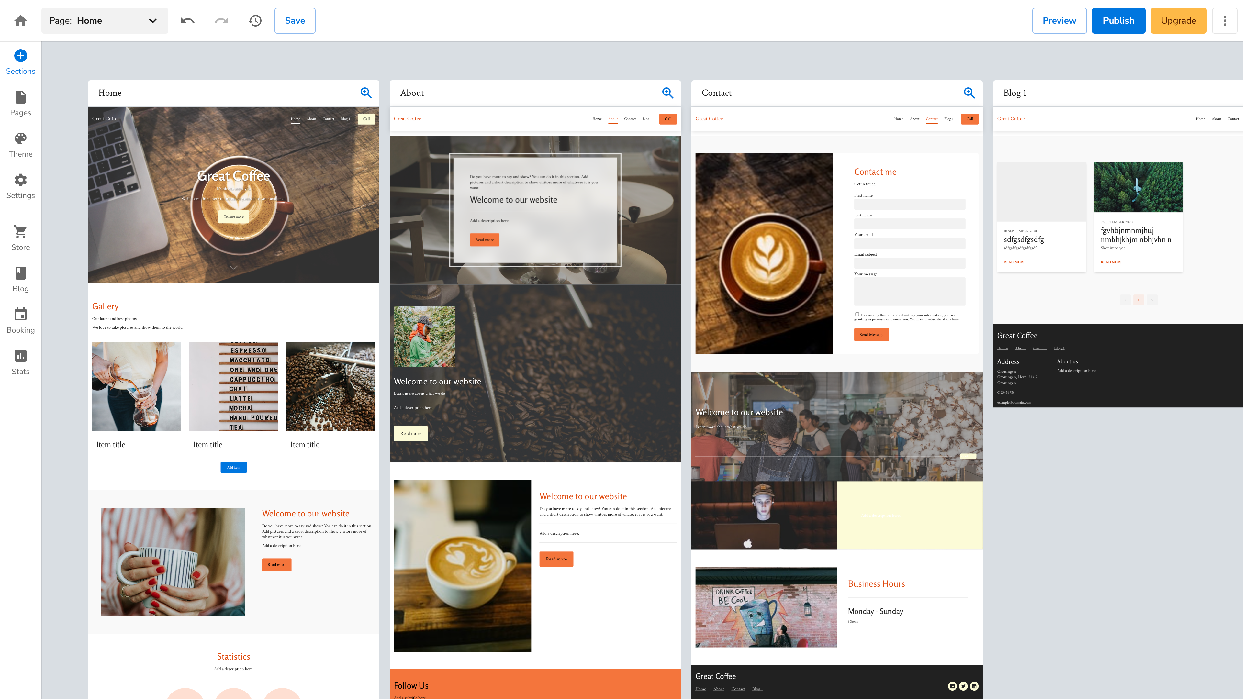Open the Theme palette panel
Viewport: 1243px width, 699px height.
[x=20, y=145]
